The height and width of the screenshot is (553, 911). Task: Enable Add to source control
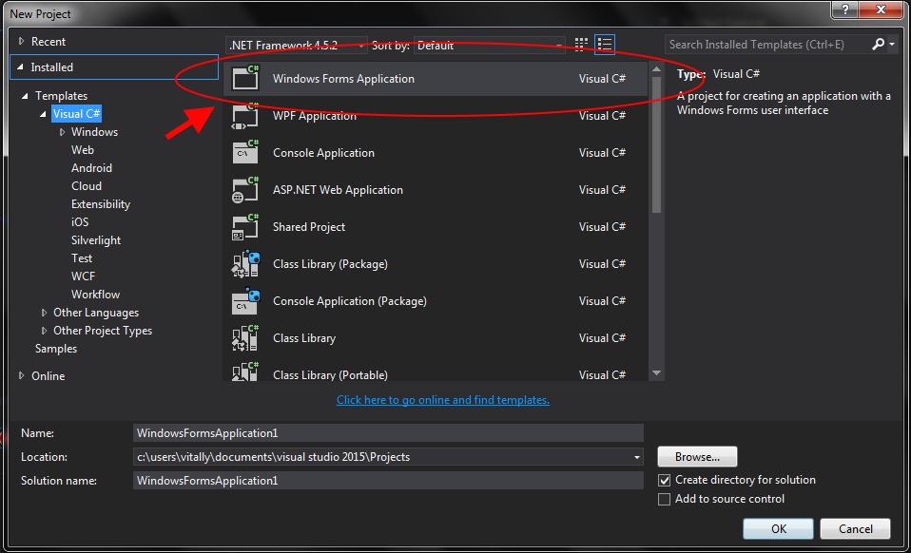665,499
